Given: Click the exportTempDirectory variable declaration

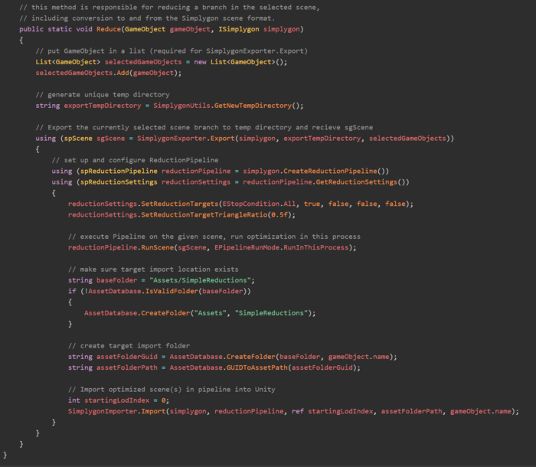Looking at the screenshot, I should (x=103, y=106).
